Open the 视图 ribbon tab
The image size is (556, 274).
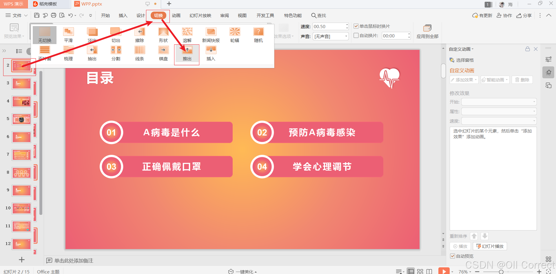[x=242, y=15]
